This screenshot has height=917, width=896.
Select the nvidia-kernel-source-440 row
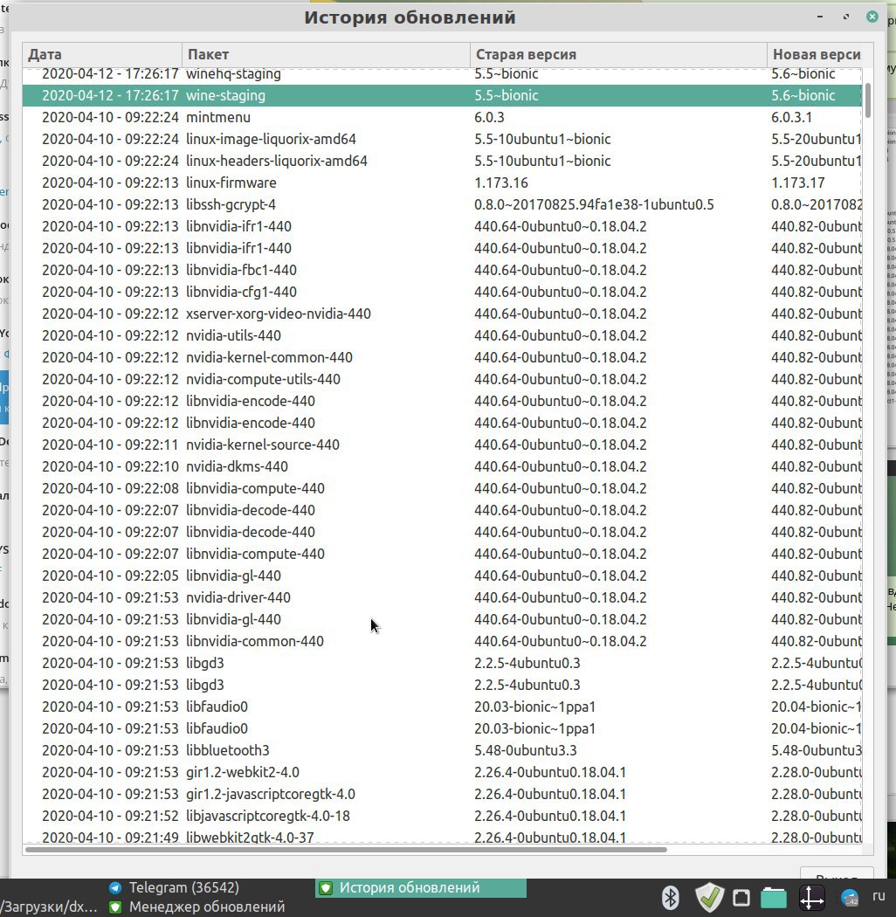(442, 445)
